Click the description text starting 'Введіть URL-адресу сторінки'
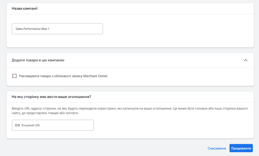Screen dimensions: 259x156 (x=130, y=111)
